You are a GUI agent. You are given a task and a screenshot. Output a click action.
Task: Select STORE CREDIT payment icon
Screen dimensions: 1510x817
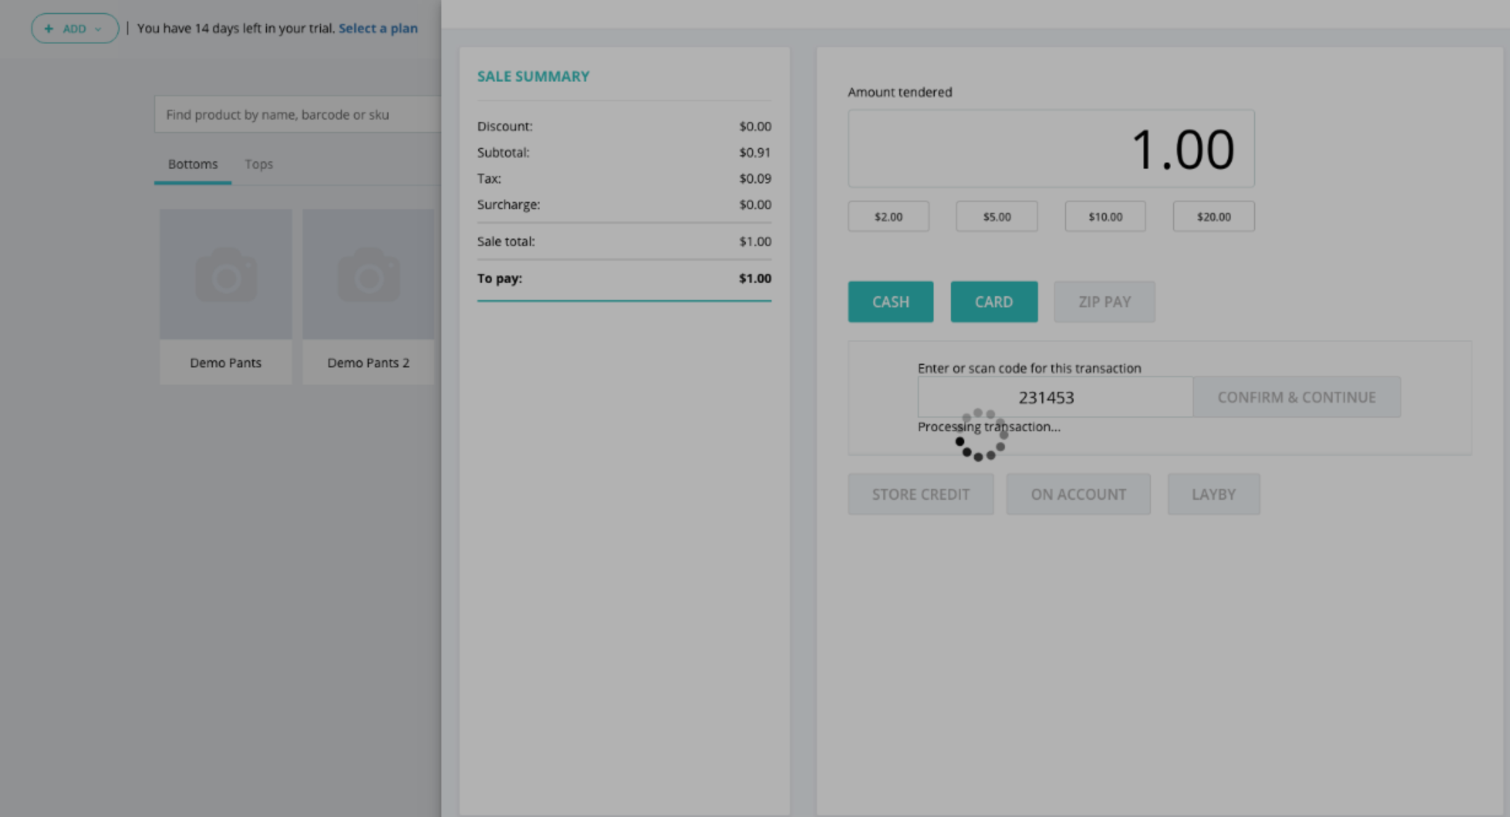[920, 494]
